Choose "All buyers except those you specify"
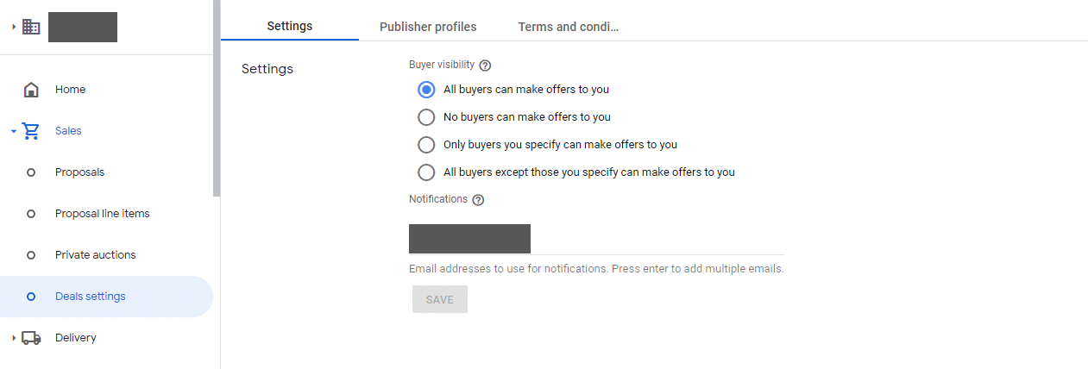Screen dimensions: 1088x369 point(426,172)
